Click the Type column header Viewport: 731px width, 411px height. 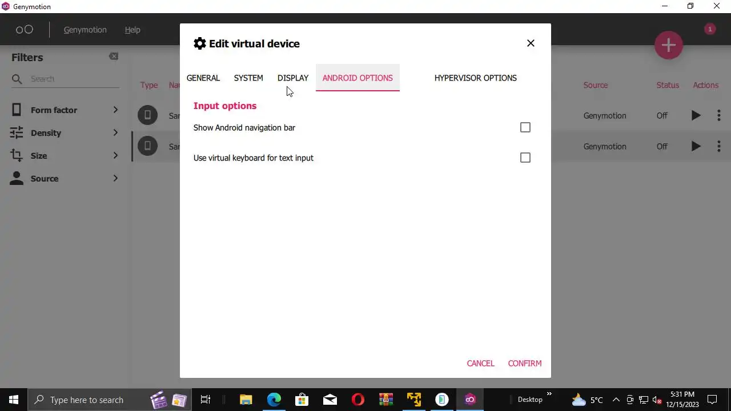[x=149, y=85]
